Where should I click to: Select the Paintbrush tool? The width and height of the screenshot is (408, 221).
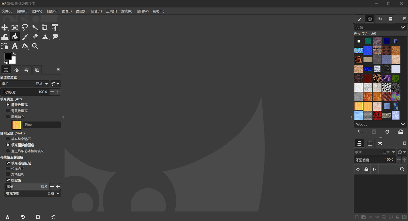pyautogui.click(x=25, y=37)
